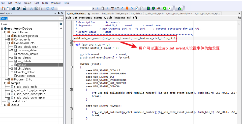
Task: Click the Navigate Forward page icon
Action: tap(142, 8)
